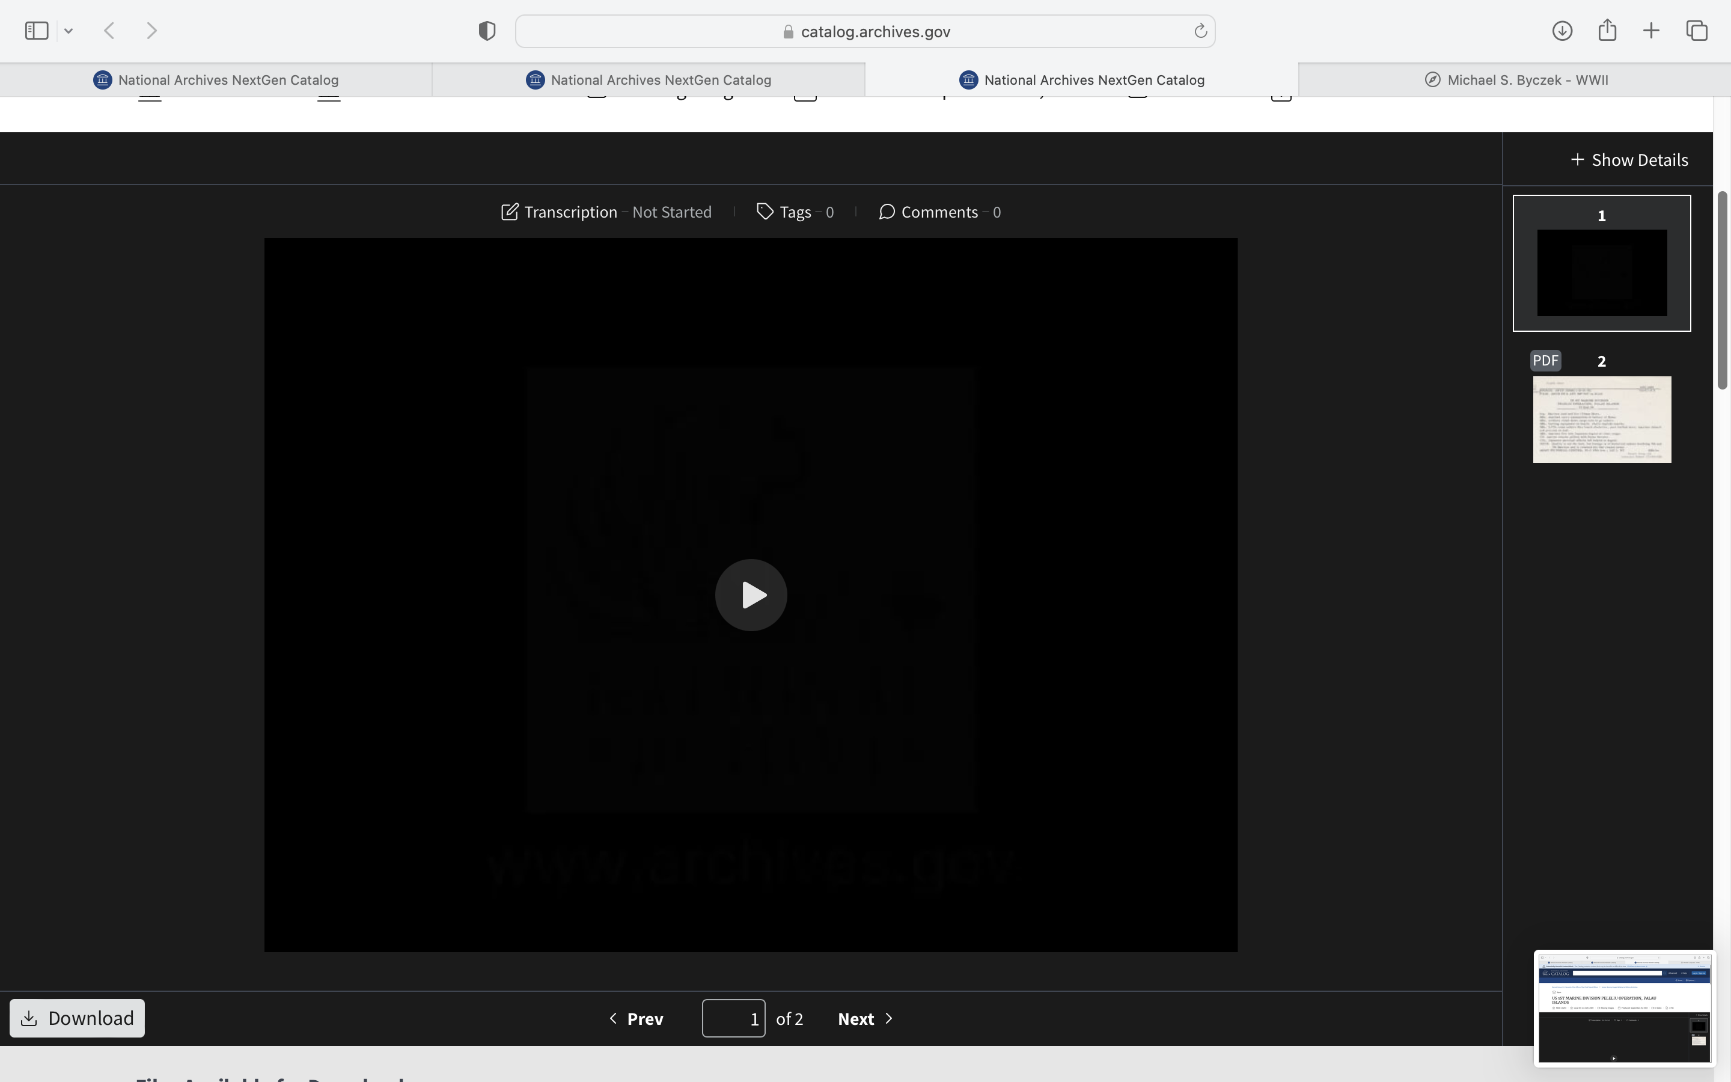Image resolution: width=1731 pixels, height=1082 pixels.
Task: Open the Share menu
Action: 1607,31
